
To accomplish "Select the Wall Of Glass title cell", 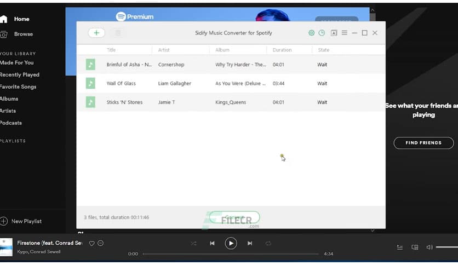I will pyautogui.click(x=121, y=83).
